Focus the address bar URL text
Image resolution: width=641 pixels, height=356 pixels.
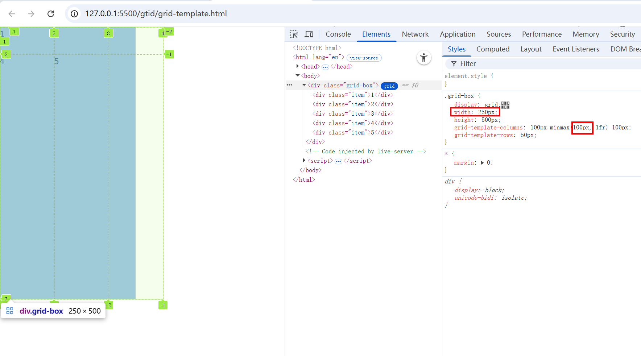click(156, 14)
